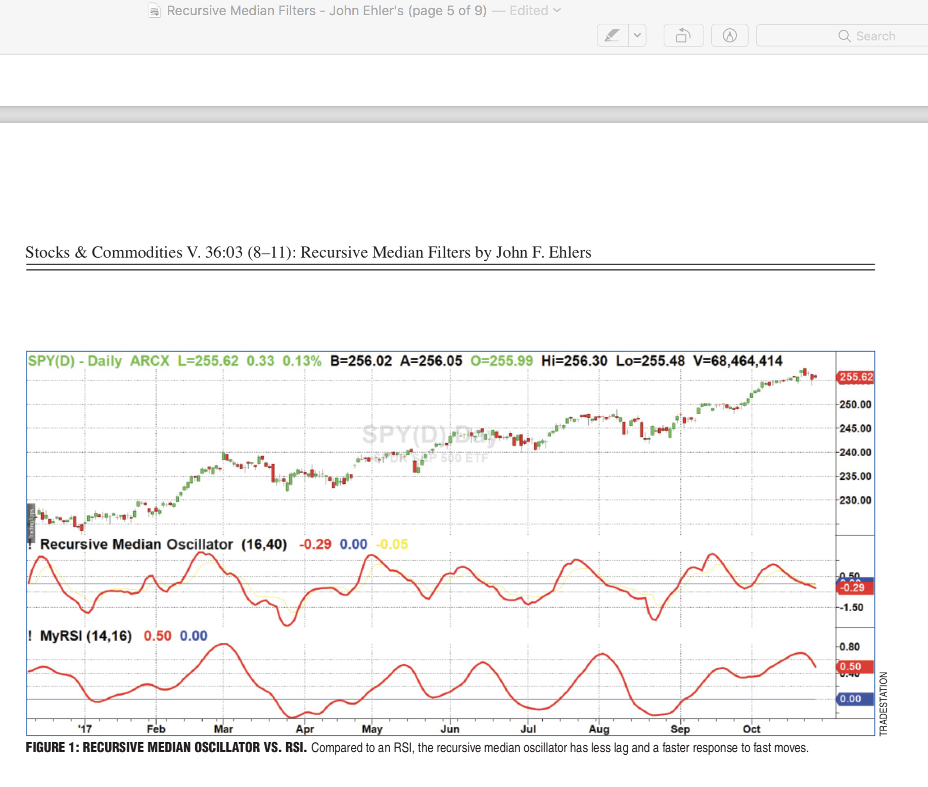Click the '240.00' price axis label
The height and width of the screenshot is (787, 928).
[x=855, y=452]
